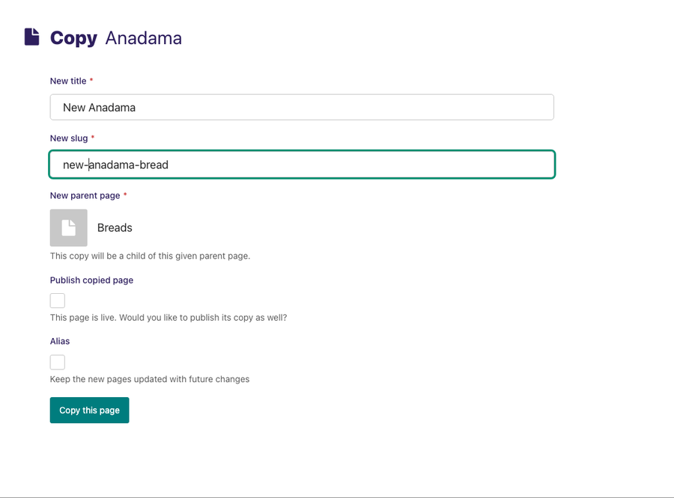Click the red asterisk beside New title
Image resolution: width=674 pixels, height=498 pixels.
click(x=91, y=81)
